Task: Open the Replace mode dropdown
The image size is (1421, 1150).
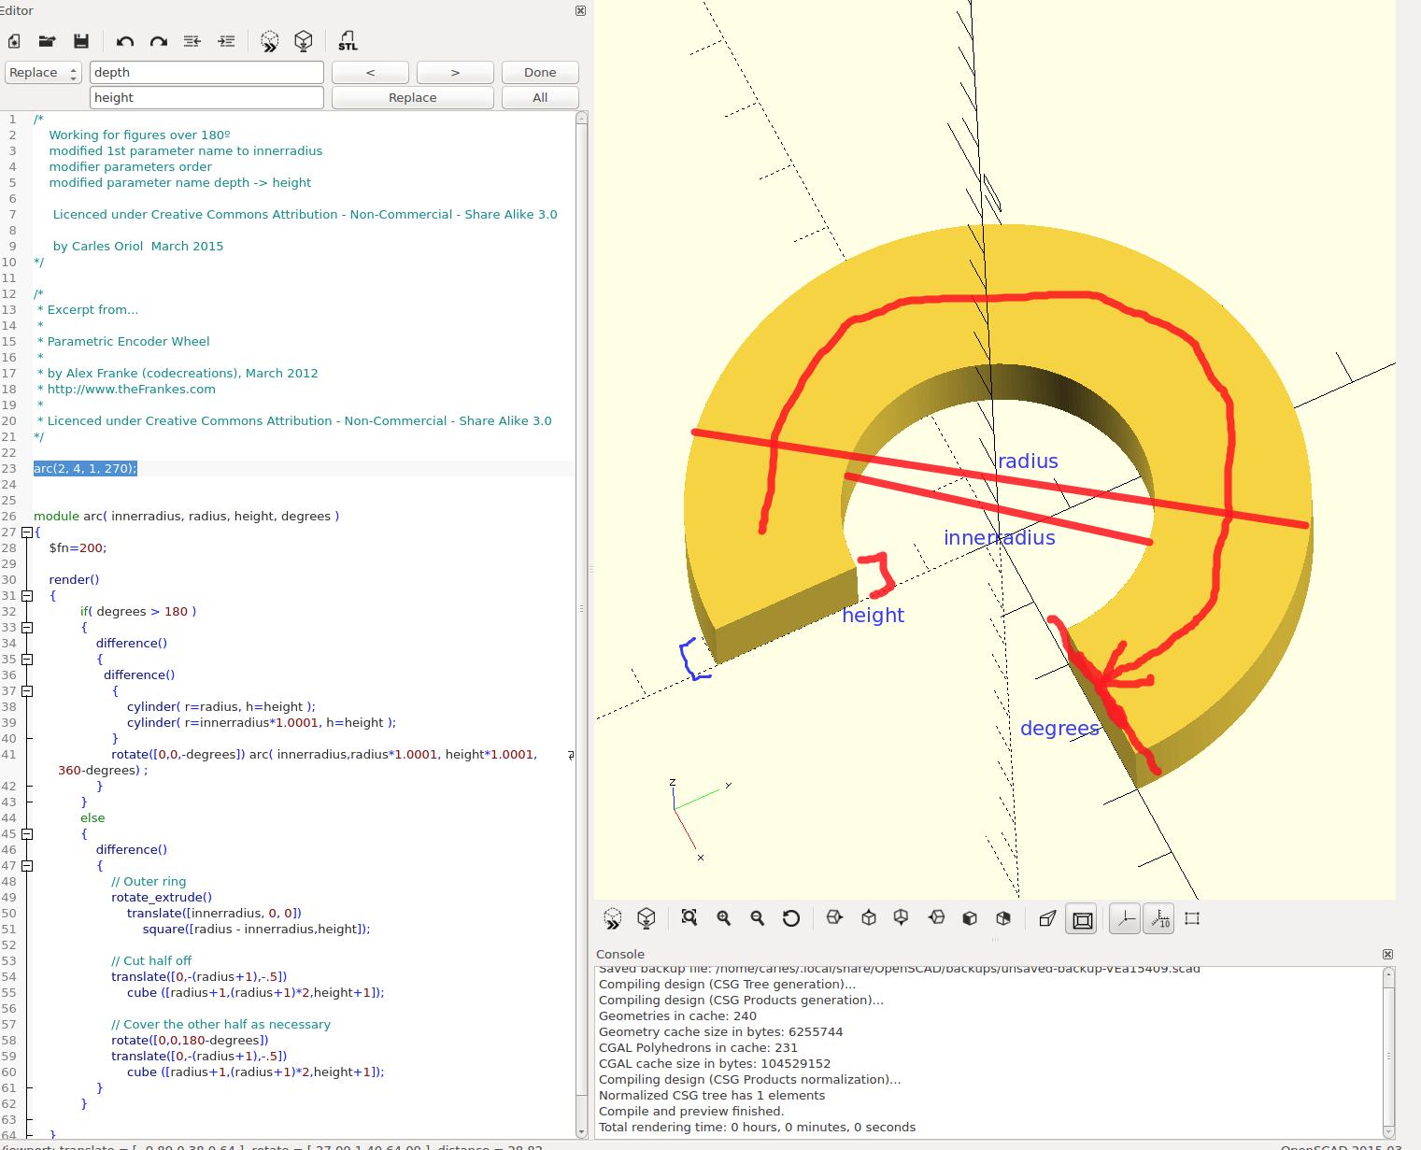Action: [x=44, y=73]
